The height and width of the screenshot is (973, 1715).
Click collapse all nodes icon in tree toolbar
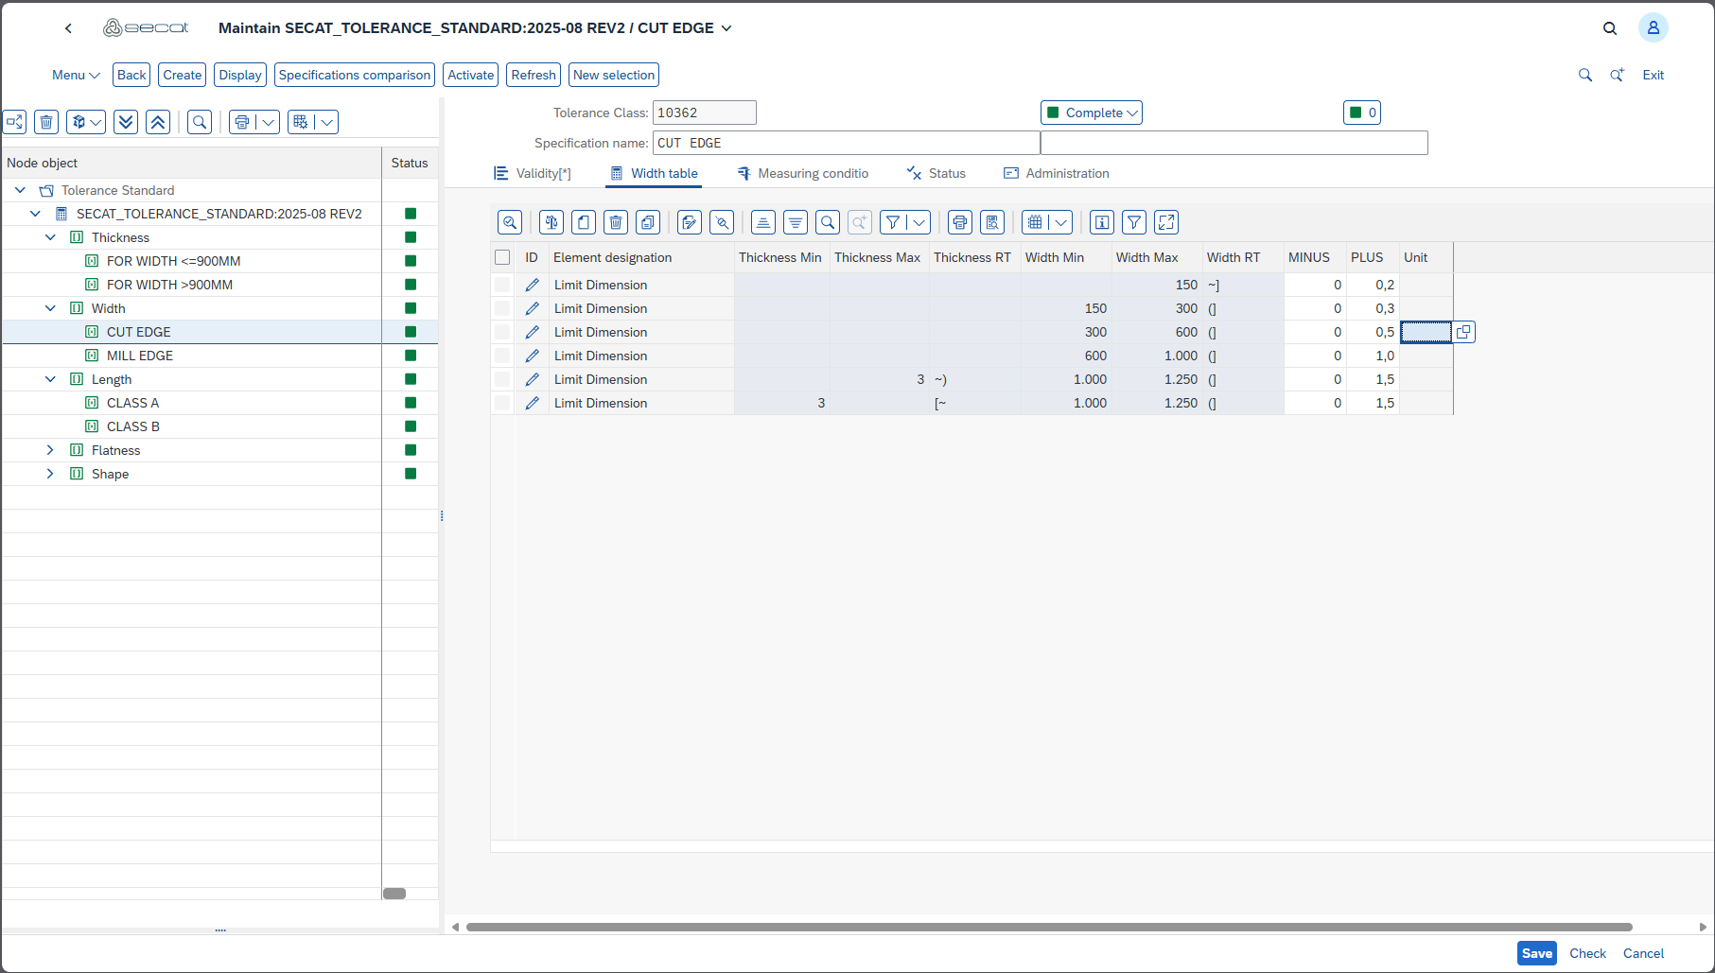tap(158, 122)
